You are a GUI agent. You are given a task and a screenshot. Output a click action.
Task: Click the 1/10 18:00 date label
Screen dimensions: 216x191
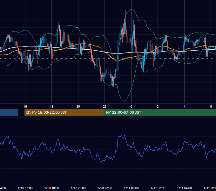[x=52, y=188]
